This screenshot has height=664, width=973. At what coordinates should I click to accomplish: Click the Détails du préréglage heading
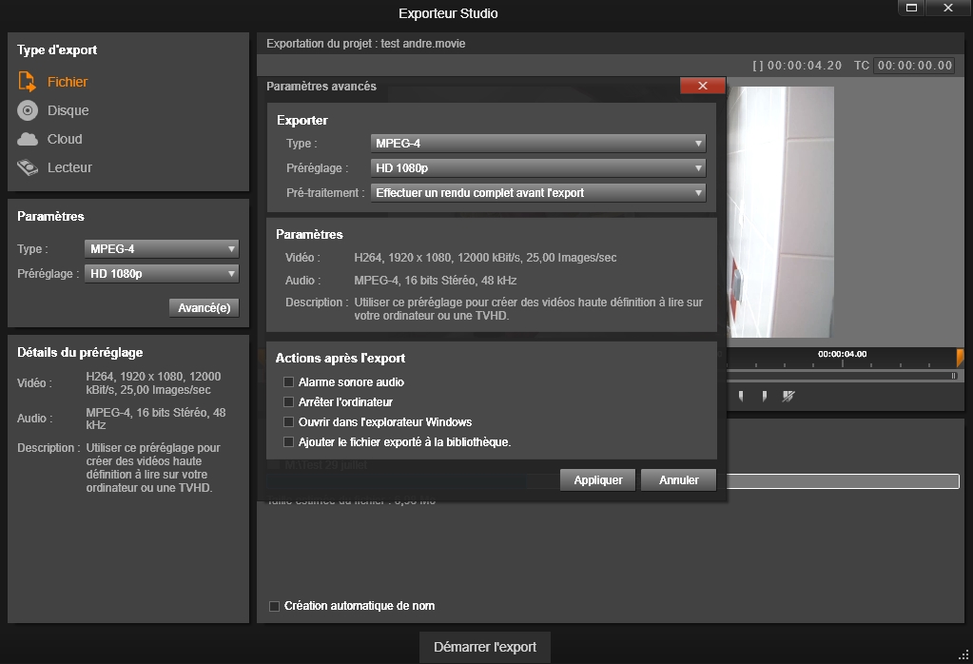tap(80, 353)
